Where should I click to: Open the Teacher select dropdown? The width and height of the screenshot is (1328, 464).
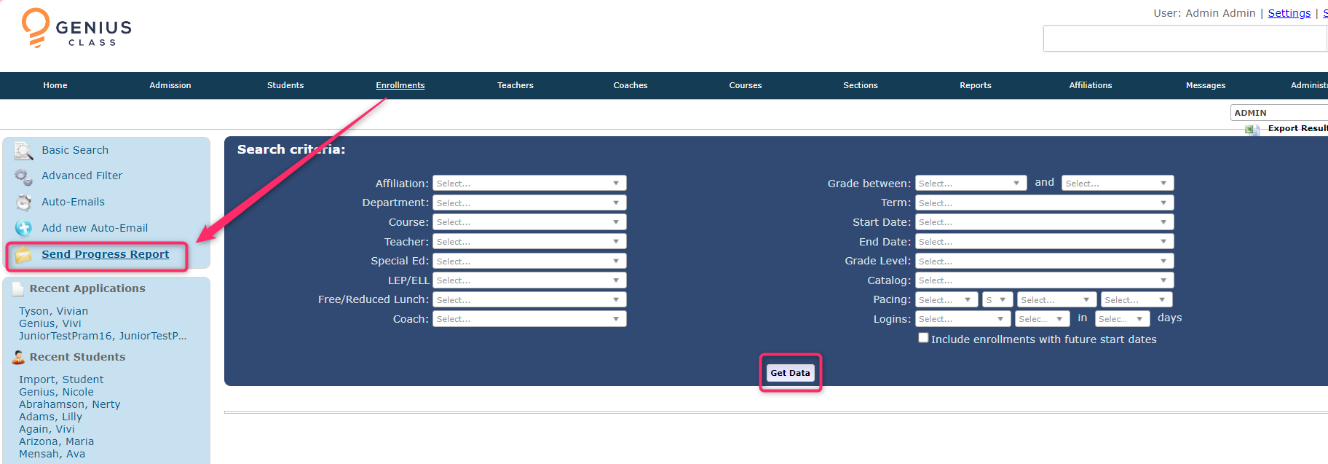(529, 242)
